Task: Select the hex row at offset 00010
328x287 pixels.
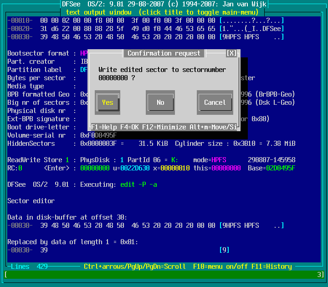Action: coord(128,20)
